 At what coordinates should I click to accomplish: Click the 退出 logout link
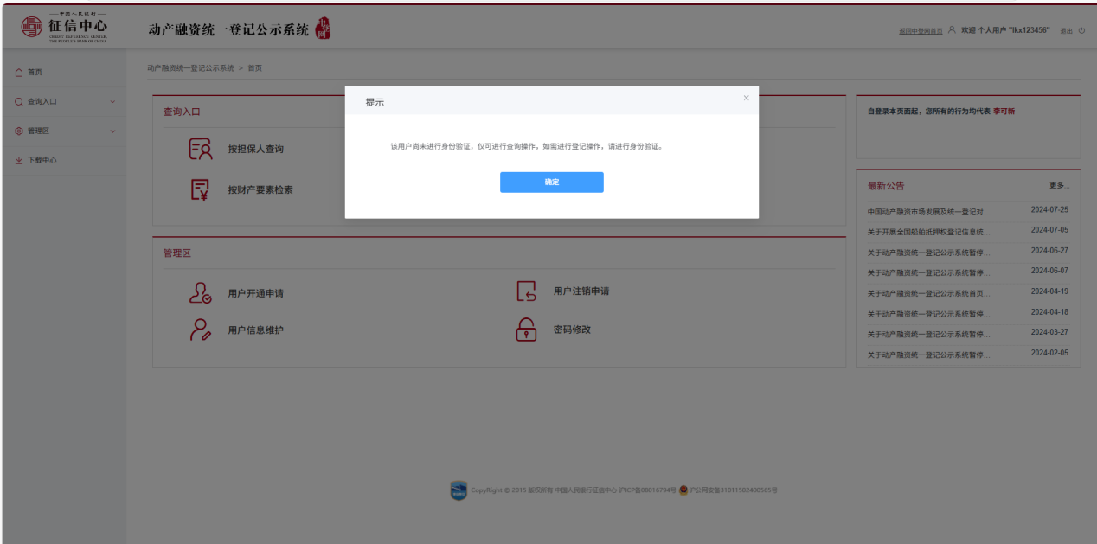coord(1066,30)
